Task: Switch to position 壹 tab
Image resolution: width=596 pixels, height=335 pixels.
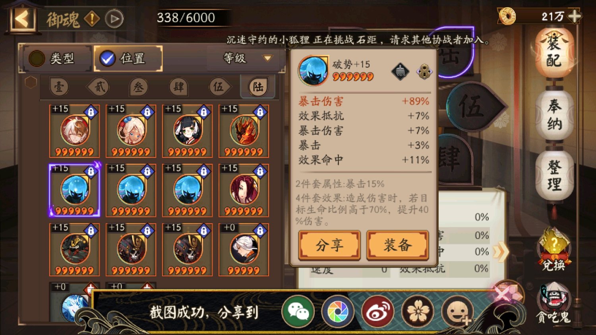Action: pyautogui.click(x=59, y=87)
